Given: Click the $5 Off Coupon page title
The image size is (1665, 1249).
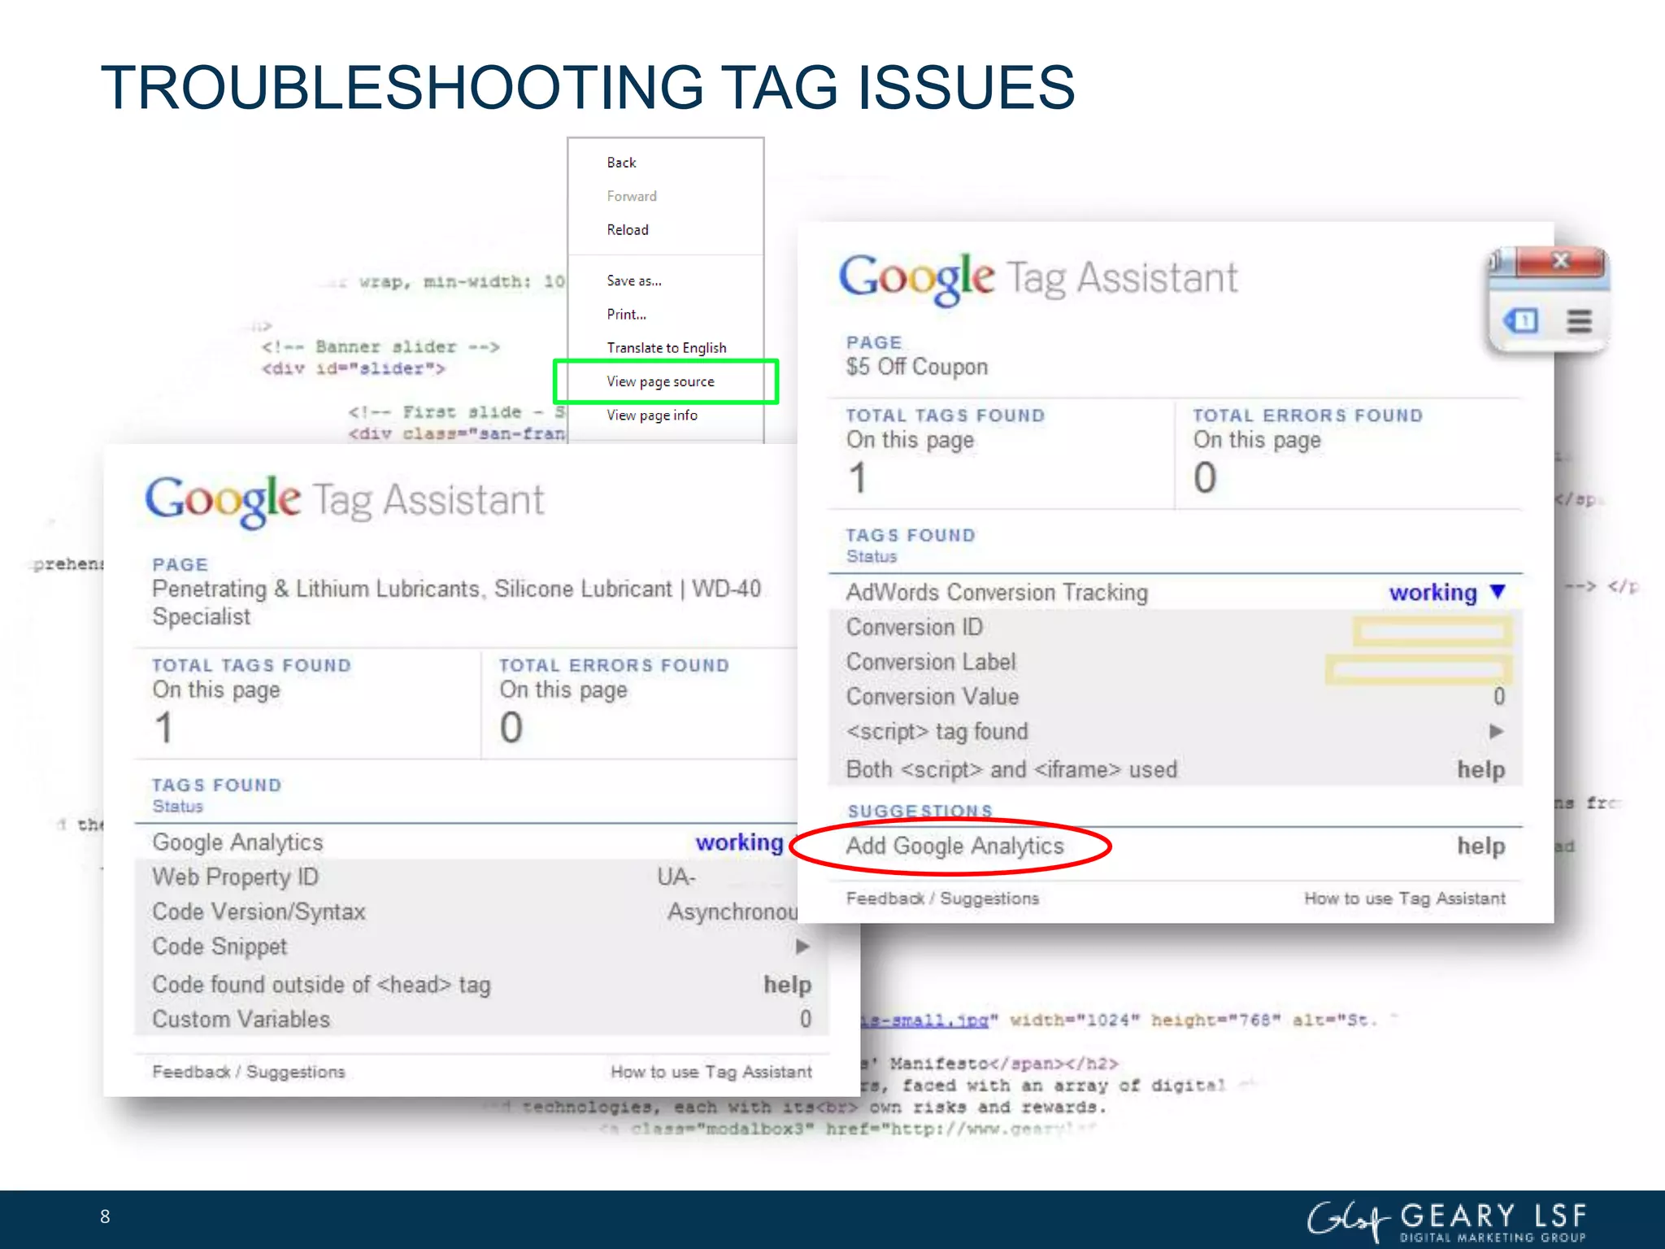Looking at the screenshot, I should (916, 367).
